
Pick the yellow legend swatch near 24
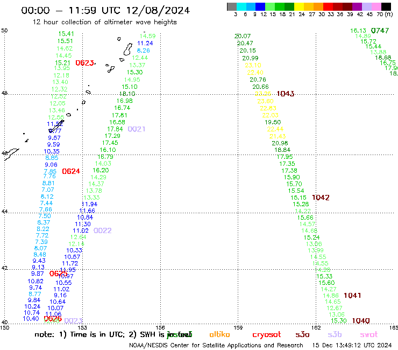pos(298,6)
